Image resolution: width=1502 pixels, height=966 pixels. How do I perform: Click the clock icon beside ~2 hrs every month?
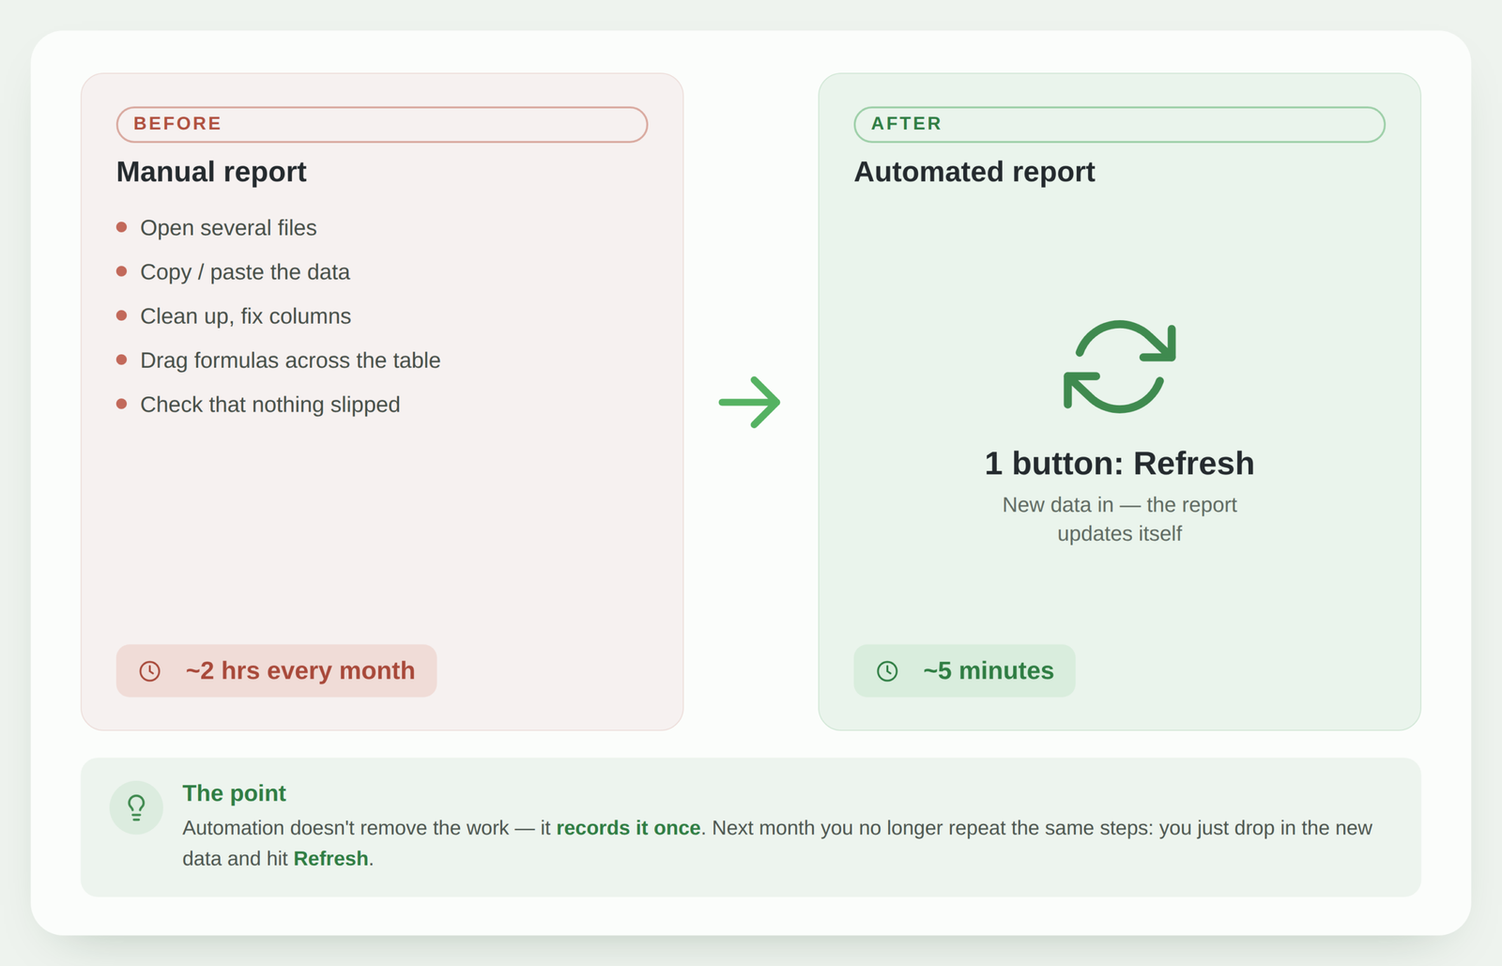(x=150, y=671)
